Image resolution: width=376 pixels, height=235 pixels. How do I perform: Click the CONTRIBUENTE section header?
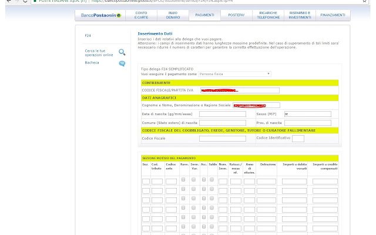pyautogui.click(x=240, y=83)
